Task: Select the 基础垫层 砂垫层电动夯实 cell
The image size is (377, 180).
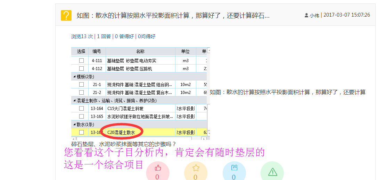Action: [x=140, y=60]
